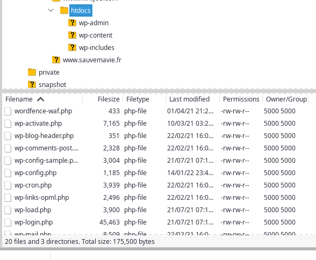Open the www.sauvemavie.fr directory
This screenshot has width=316, height=260.
(92, 60)
